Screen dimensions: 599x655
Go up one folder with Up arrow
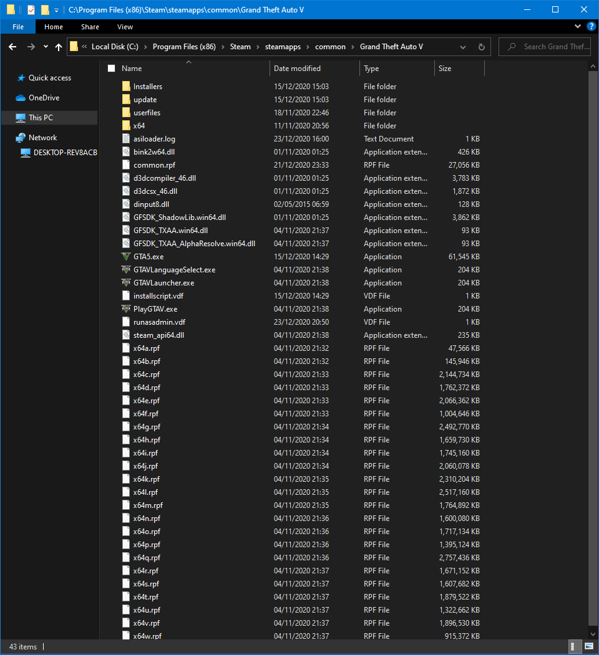tap(59, 47)
